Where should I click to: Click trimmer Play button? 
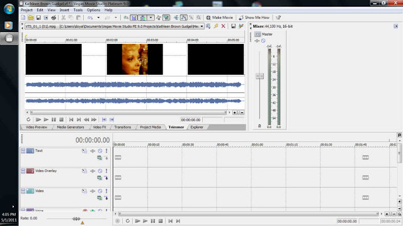[46, 120]
